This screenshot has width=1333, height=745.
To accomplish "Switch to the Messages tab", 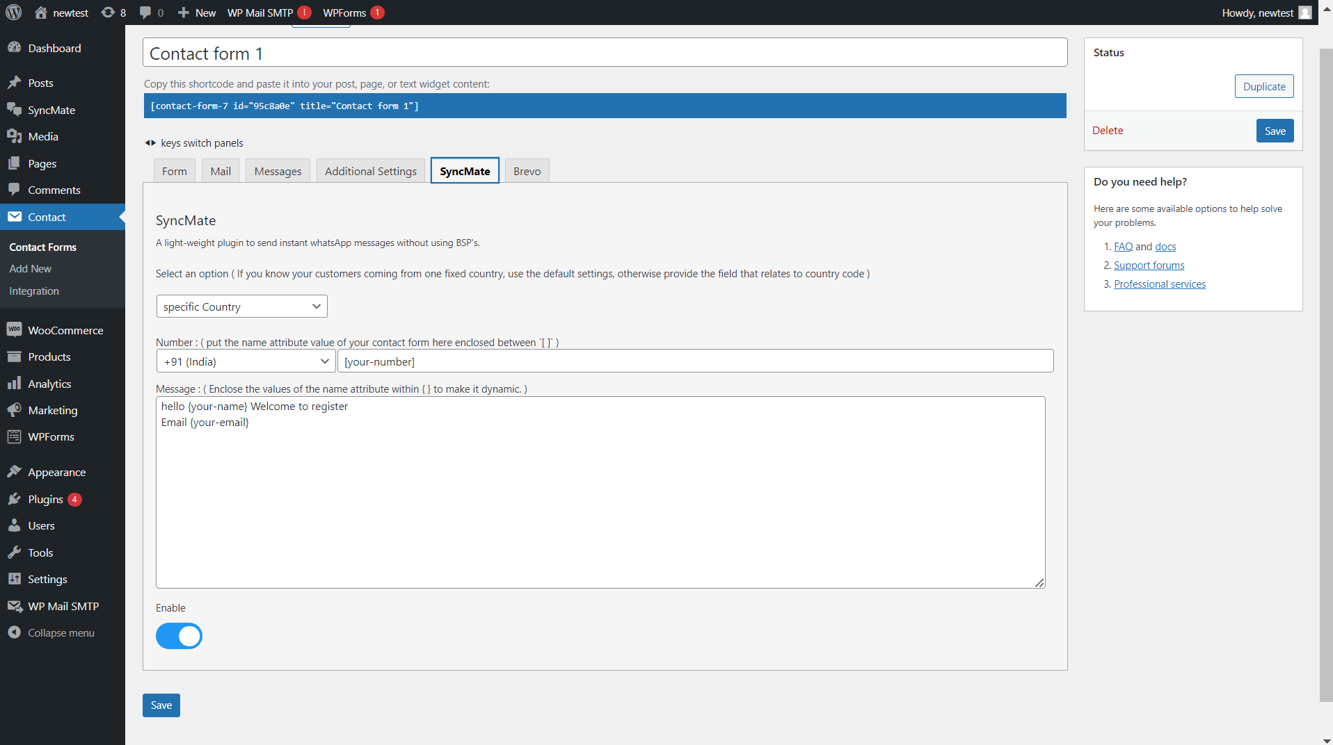I will 278,171.
